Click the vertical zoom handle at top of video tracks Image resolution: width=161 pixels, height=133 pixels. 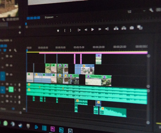pos(148,56)
